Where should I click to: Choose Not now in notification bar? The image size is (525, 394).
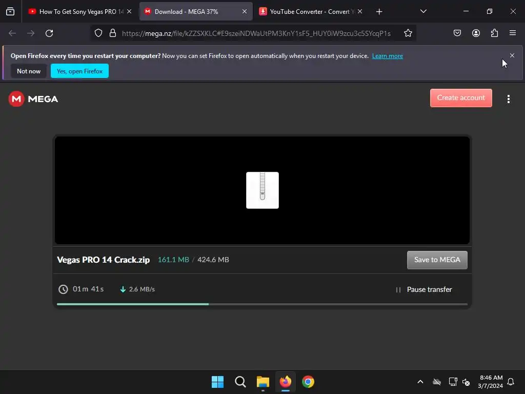click(x=29, y=71)
